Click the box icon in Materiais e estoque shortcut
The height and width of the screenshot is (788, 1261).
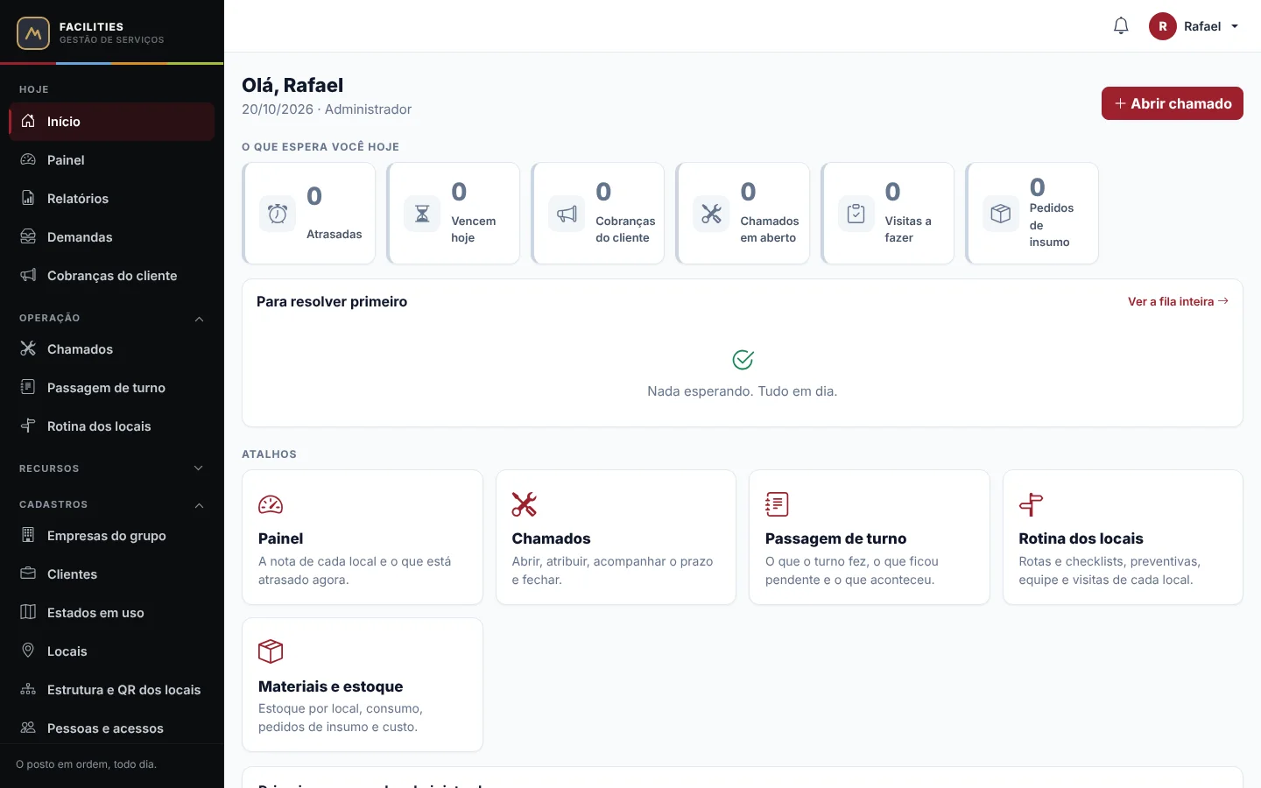pyautogui.click(x=271, y=651)
